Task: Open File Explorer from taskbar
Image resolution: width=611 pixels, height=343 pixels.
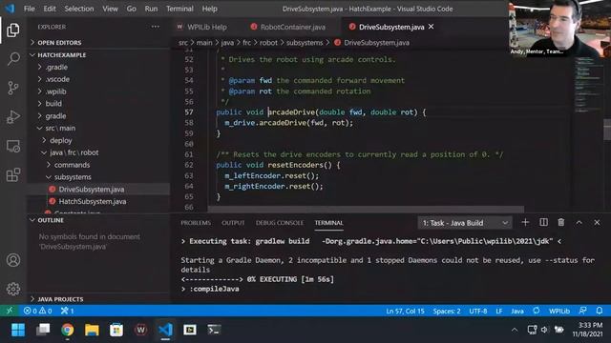Action: pyautogui.click(x=92, y=330)
